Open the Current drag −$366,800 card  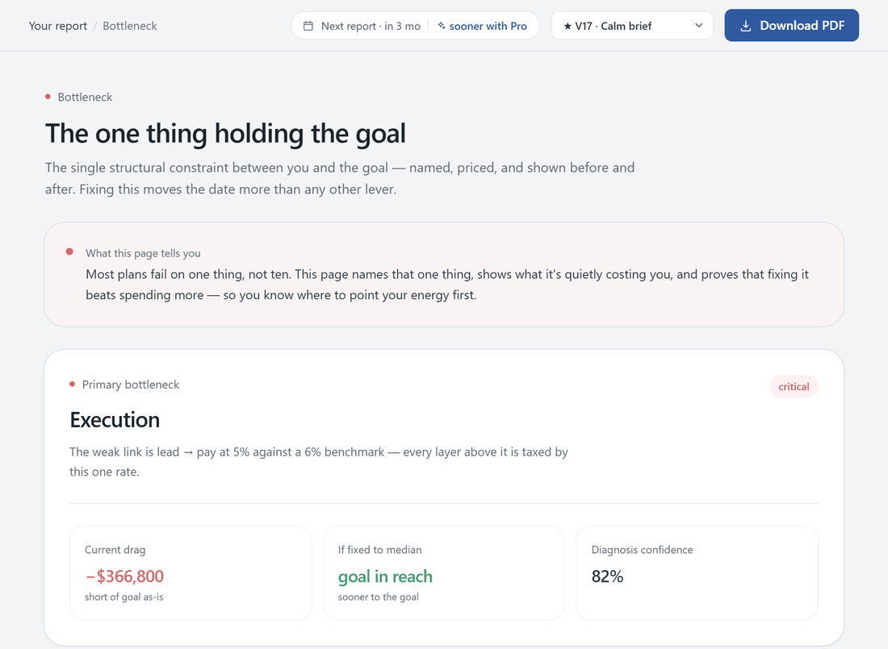coord(191,572)
